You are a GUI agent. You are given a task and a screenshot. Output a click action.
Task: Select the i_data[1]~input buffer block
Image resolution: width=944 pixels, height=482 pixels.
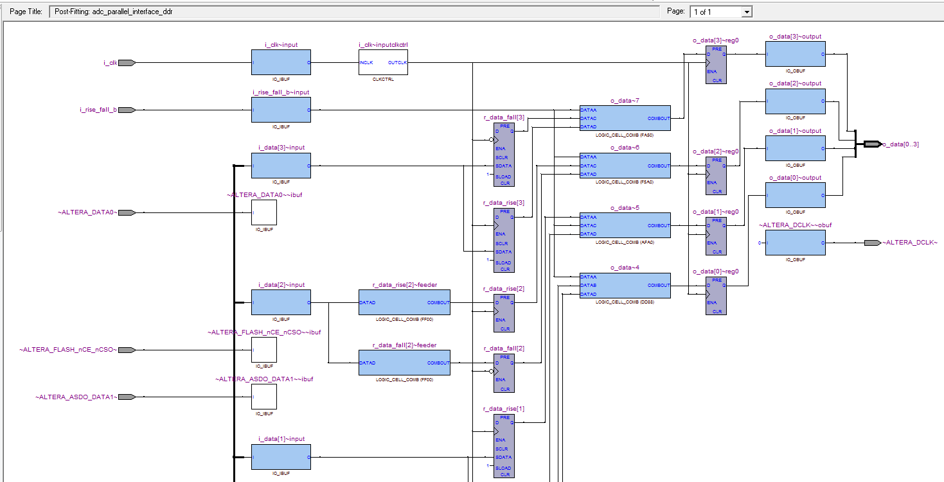click(x=281, y=457)
